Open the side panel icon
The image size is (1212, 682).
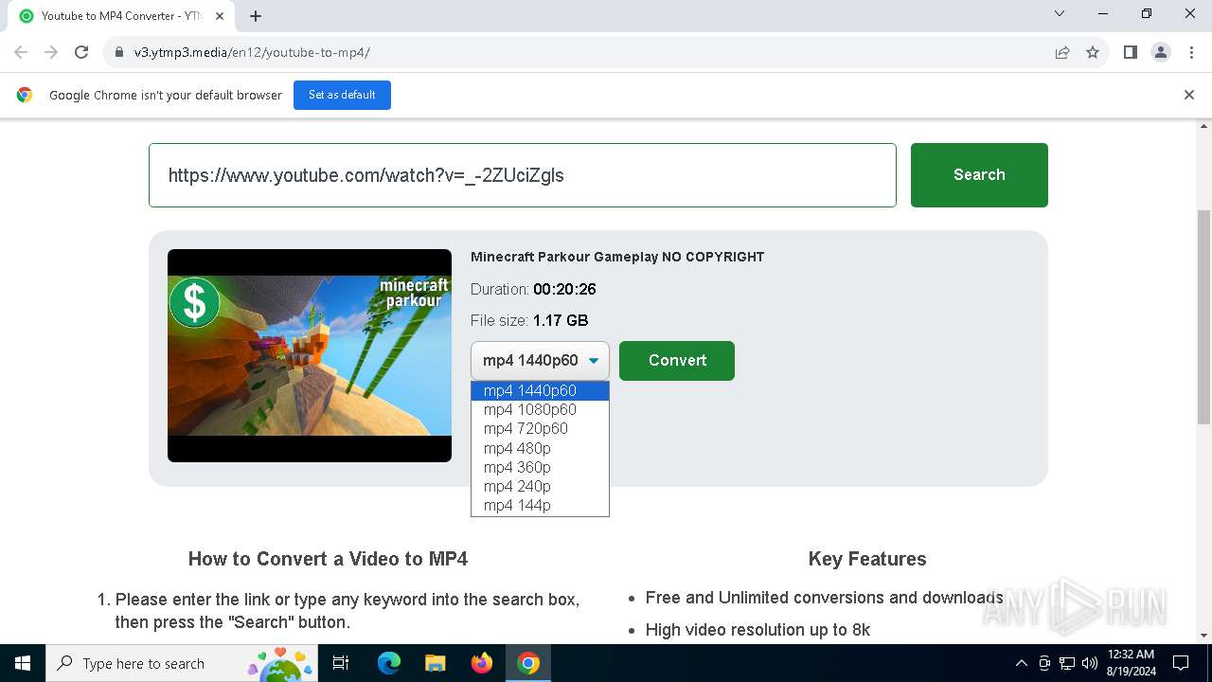(1131, 52)
